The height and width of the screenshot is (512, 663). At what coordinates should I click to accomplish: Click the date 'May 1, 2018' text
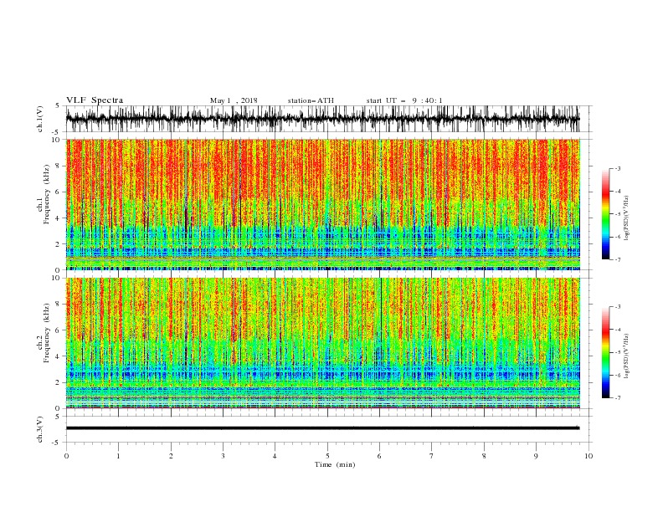point(234,100)
